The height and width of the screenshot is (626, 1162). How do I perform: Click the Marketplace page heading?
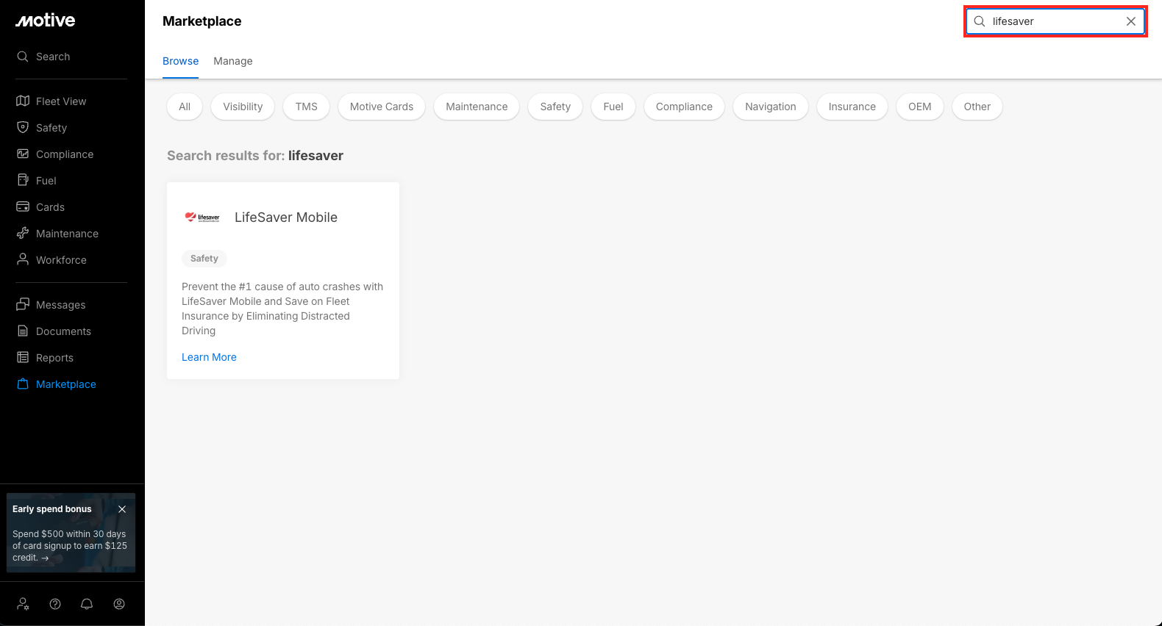pyautogui.click(x=202, y=21)
